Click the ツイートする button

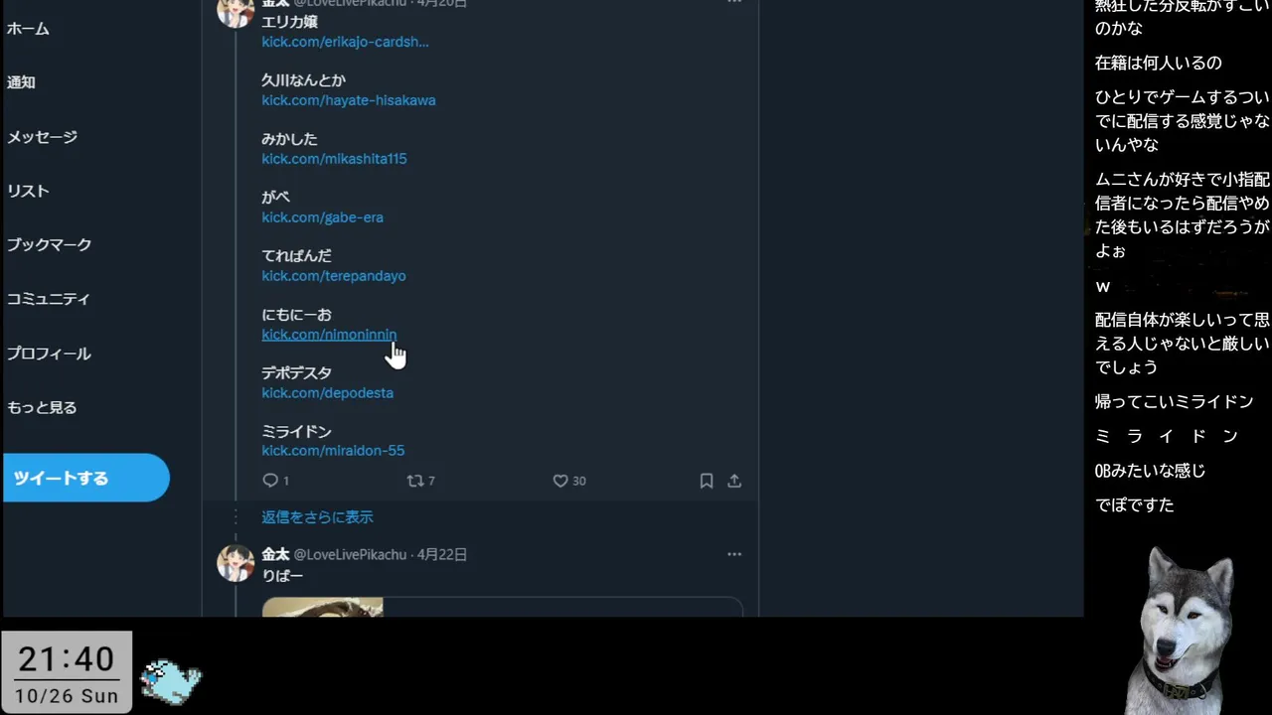pos(85,478)
